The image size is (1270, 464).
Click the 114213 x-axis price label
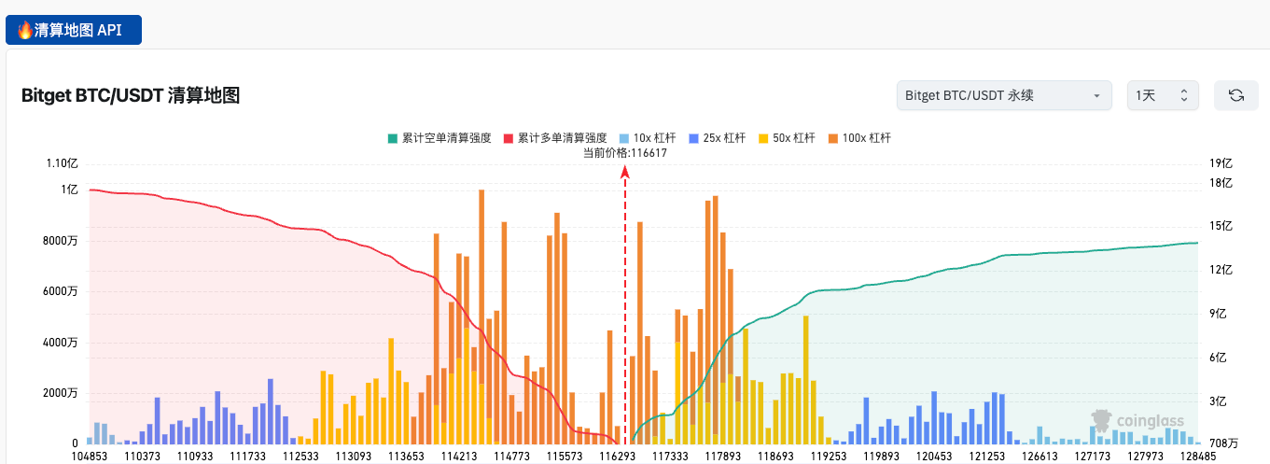[x=459, y=457]
